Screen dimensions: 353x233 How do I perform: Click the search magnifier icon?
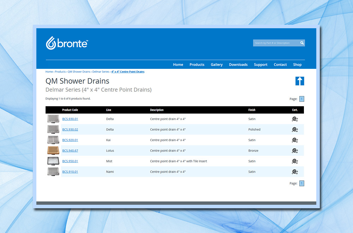click(302, 43)
